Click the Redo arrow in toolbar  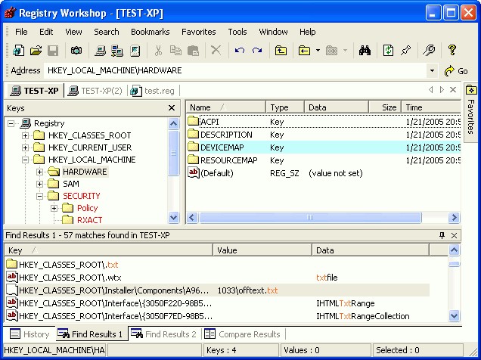click(x=257, y=51)
